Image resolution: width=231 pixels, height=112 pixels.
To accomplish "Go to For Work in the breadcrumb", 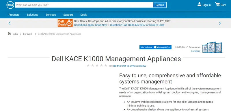I will 28,34.
